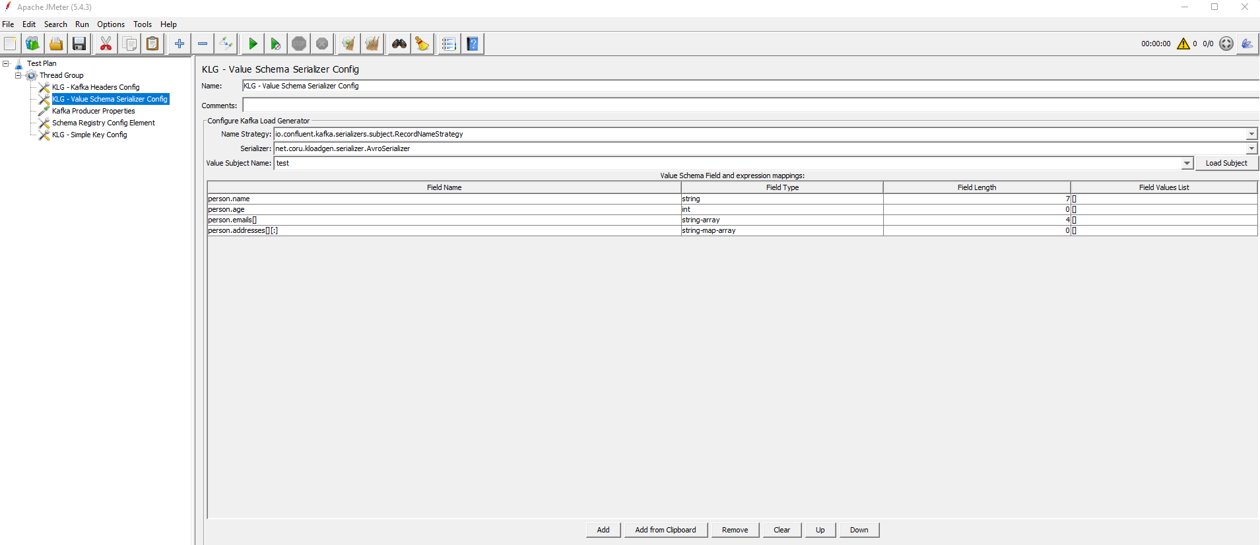Image resolution: width=1260 pixels, height=545 pixels.
Task: Click the Name input field
Action: (x=750, y=86)
